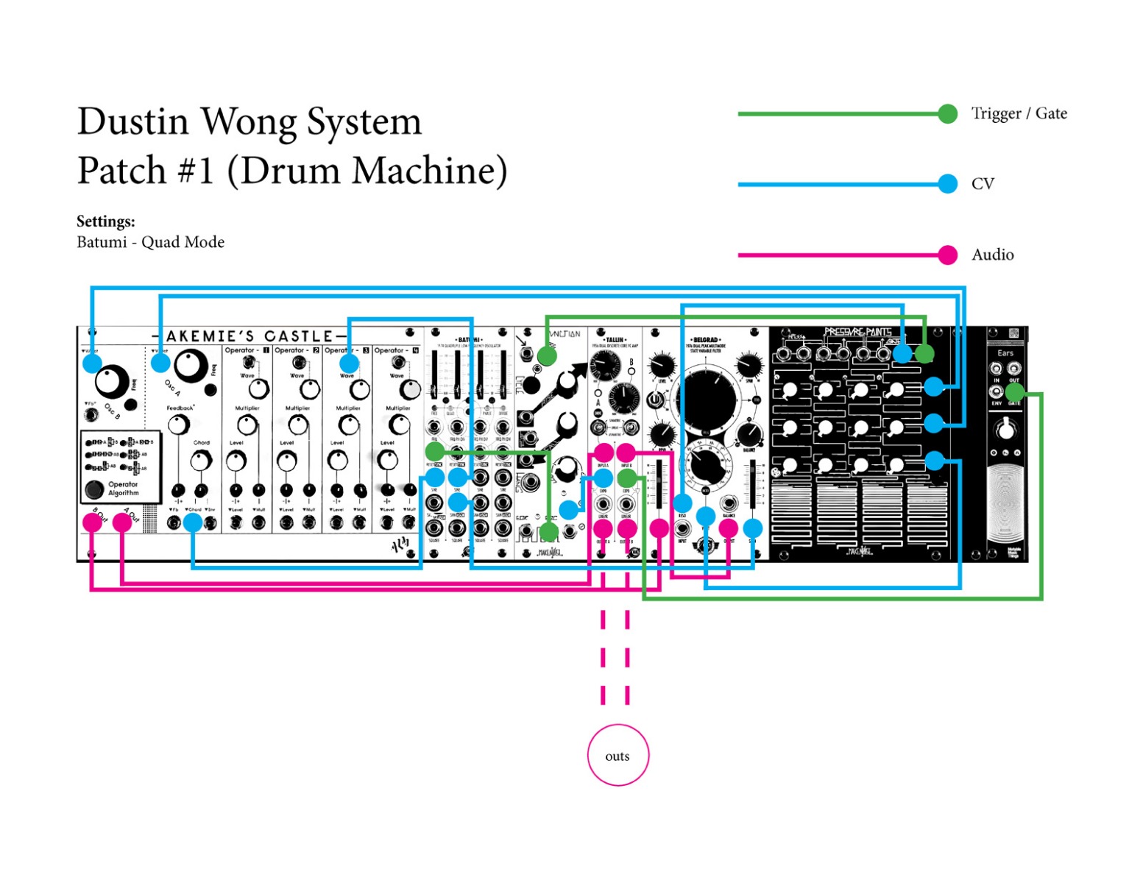The width and height of the screenshot is (1143, 883).
Task: Click the outs circle
Action: click(x=617, y=756)
